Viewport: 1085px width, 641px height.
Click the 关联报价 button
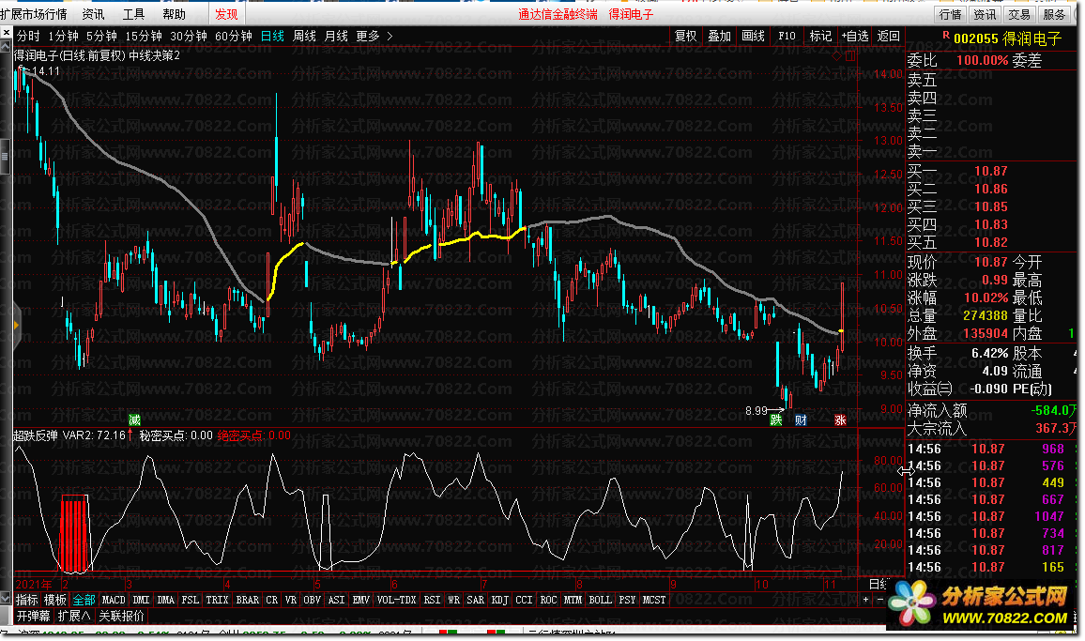click(x=122, y=616)
